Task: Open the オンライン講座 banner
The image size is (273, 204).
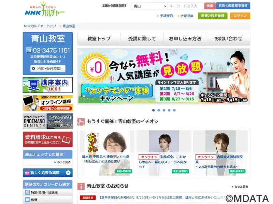Action: pos(48,103)
